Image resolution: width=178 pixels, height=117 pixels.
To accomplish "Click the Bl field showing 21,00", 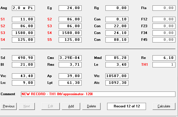I will click(x=24, y=65).
